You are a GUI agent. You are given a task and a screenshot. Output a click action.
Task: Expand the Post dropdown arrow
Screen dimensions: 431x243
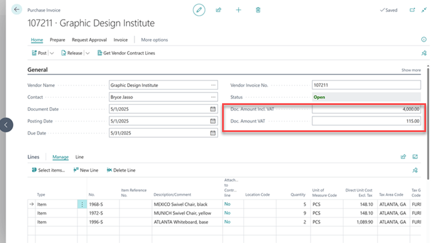pyautogui.click(x=52, y=53)
